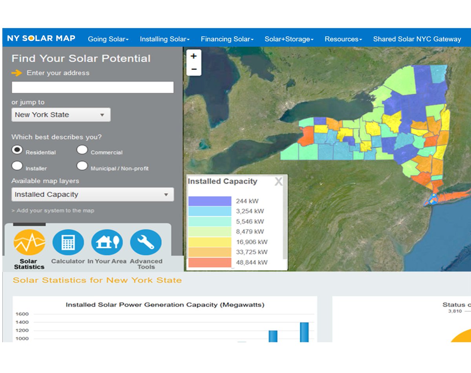This screenshot has width=471, height=373.
Task: Close the Installed Capacity legend
Action: click(278, 181)
